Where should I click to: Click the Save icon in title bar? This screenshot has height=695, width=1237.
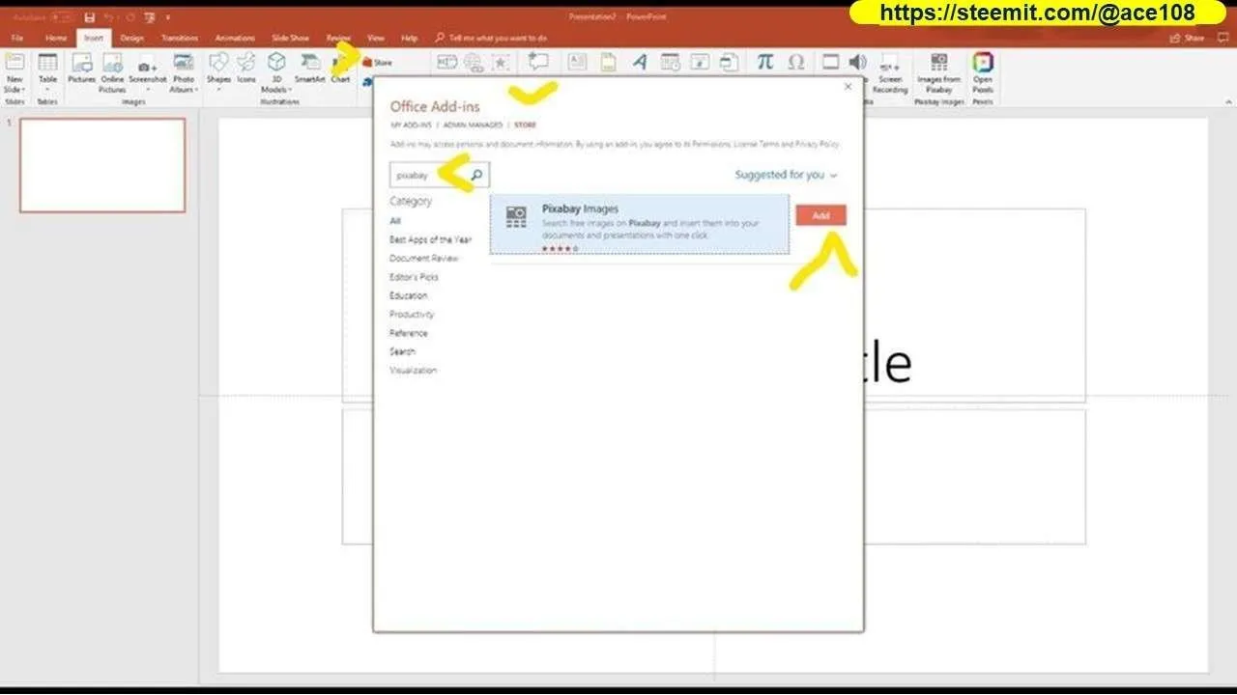pyautogui.click(x=90, y=17)
